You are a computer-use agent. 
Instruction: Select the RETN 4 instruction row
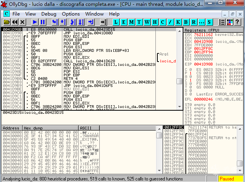(x=89, y=78)
